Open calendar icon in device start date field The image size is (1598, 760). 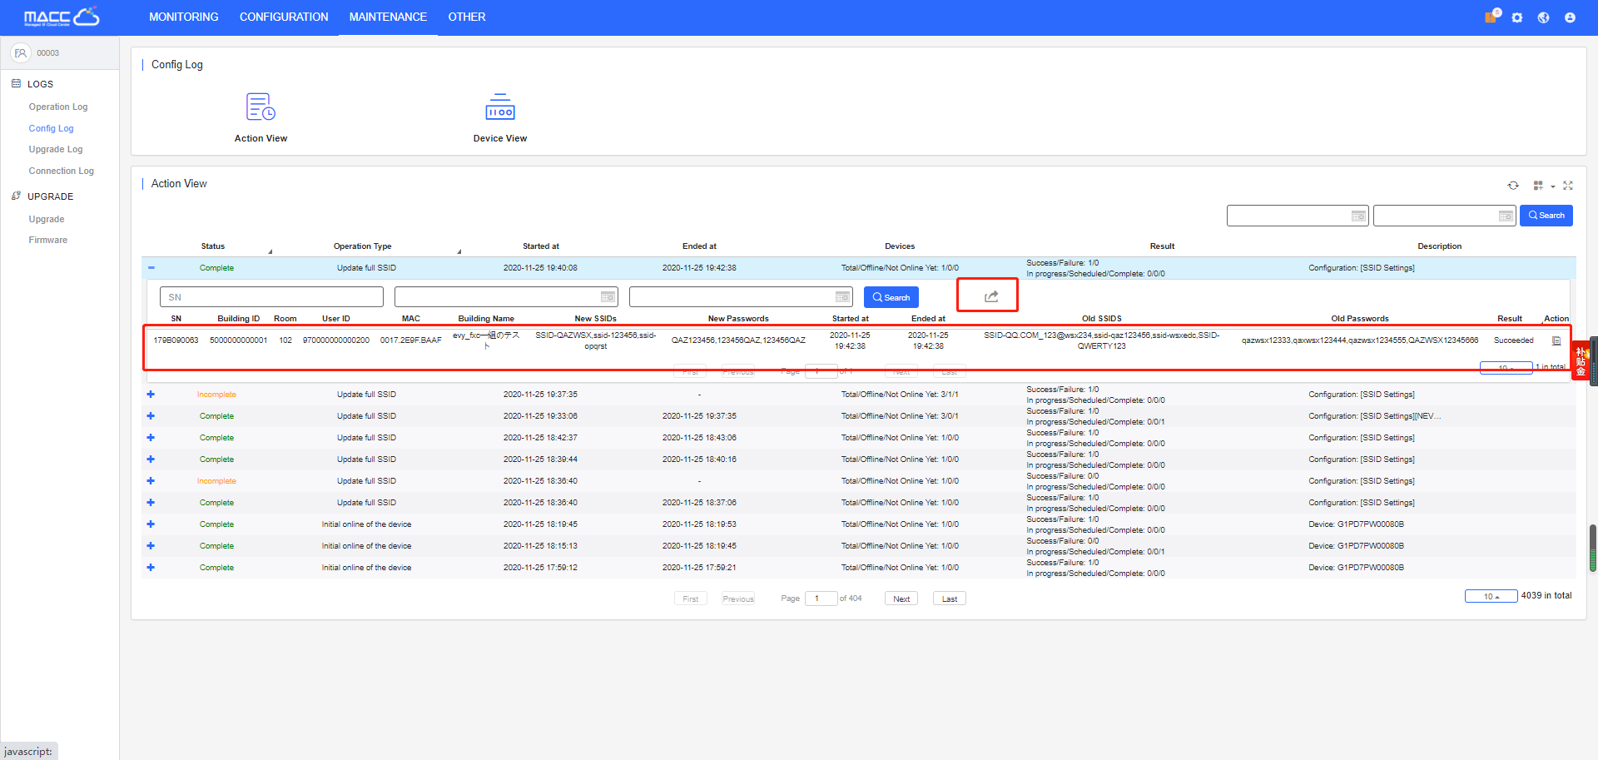(x=608, y=297)
